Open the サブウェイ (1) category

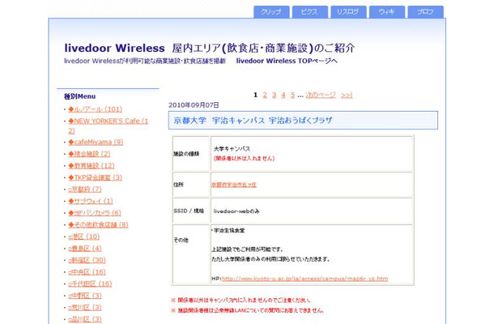(91, 201)
